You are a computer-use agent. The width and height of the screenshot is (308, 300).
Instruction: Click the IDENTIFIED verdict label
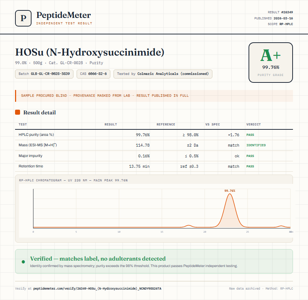(256, 145)
